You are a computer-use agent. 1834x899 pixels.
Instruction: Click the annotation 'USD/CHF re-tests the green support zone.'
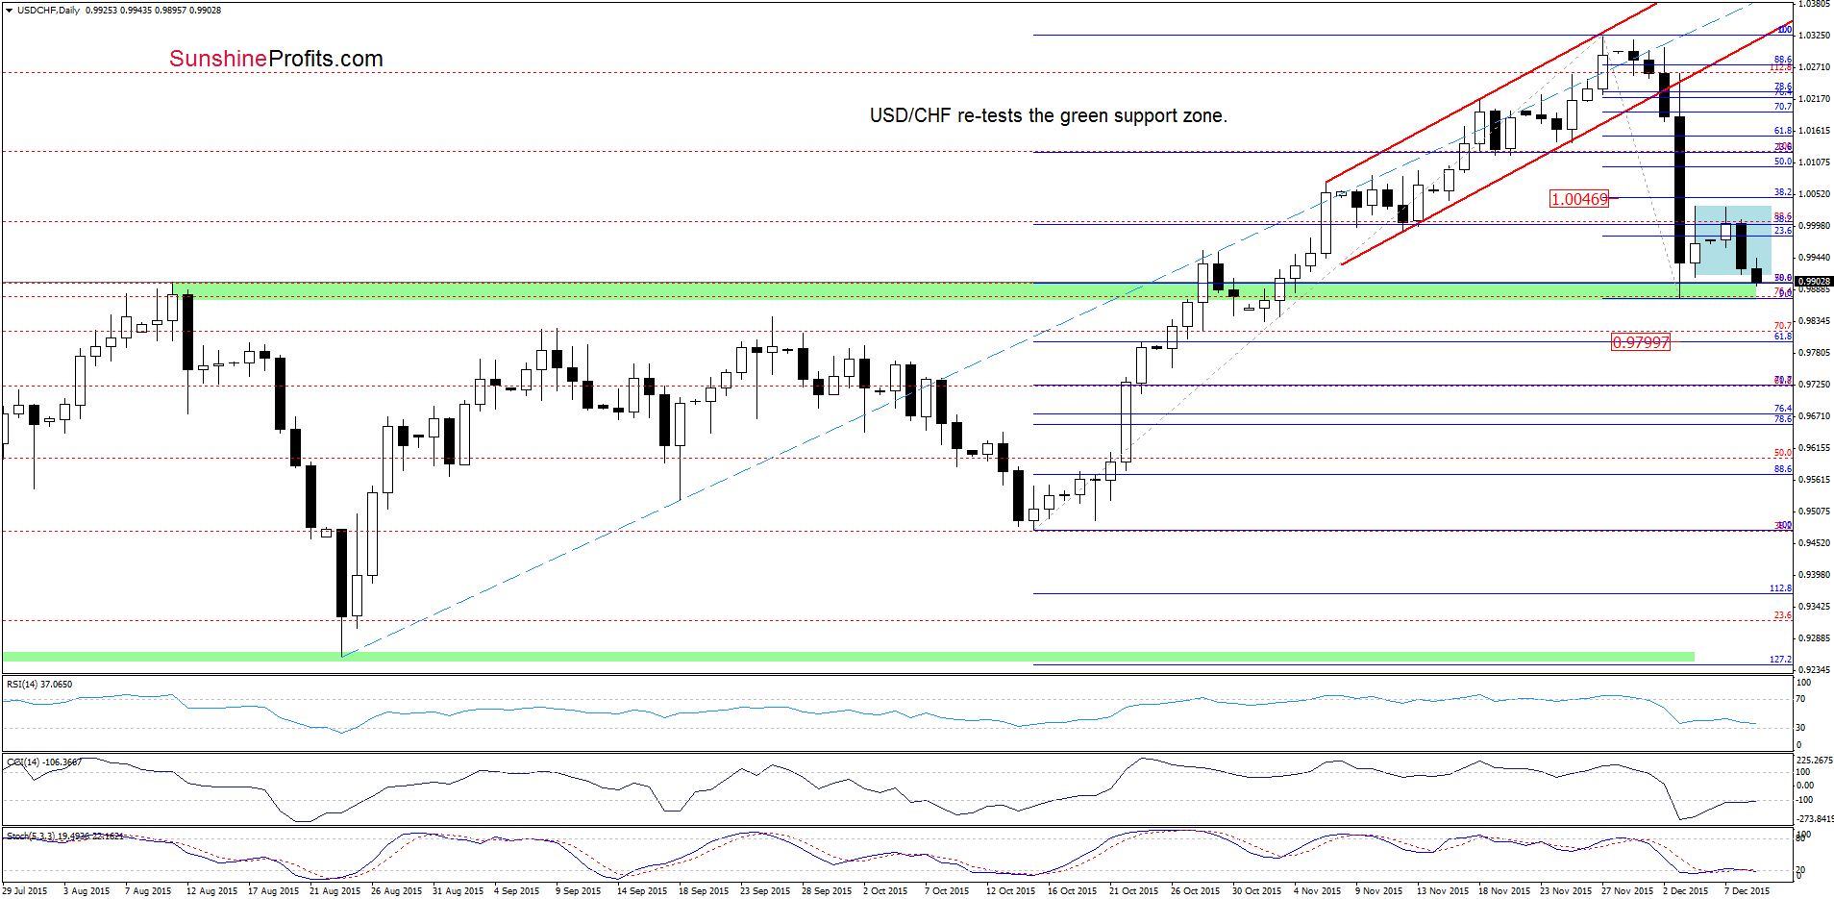coord(1048,115)
